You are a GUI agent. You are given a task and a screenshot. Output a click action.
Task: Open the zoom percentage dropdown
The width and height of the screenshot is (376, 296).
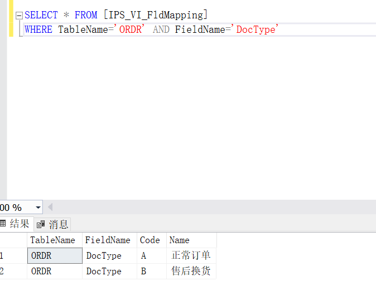point(38,208)
